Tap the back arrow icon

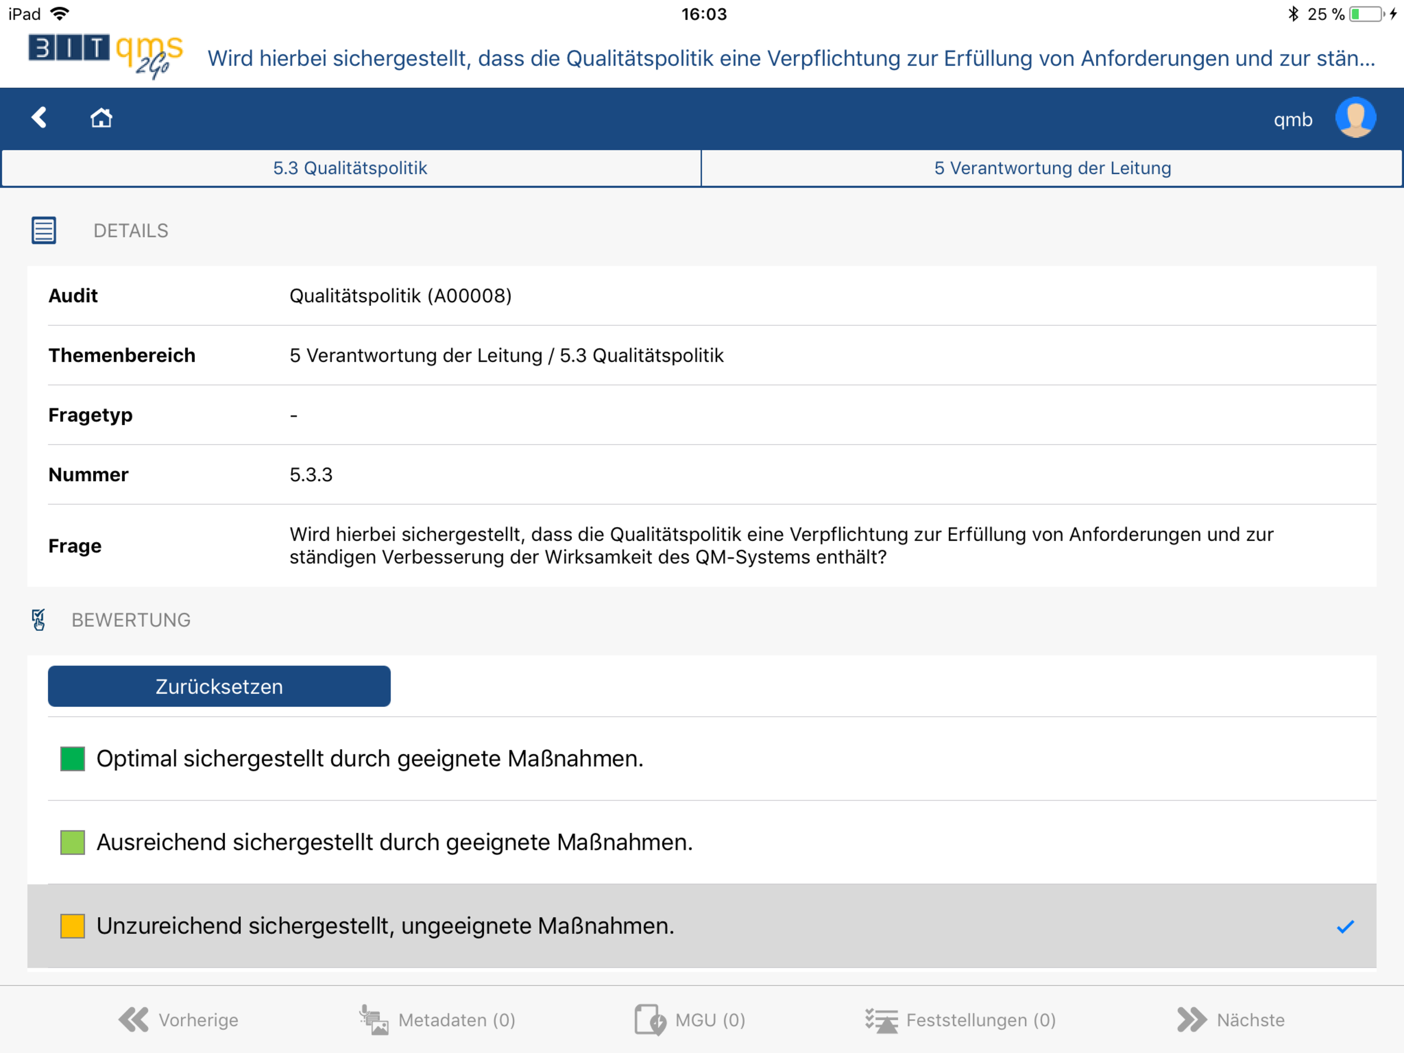(x=40, y=118)
